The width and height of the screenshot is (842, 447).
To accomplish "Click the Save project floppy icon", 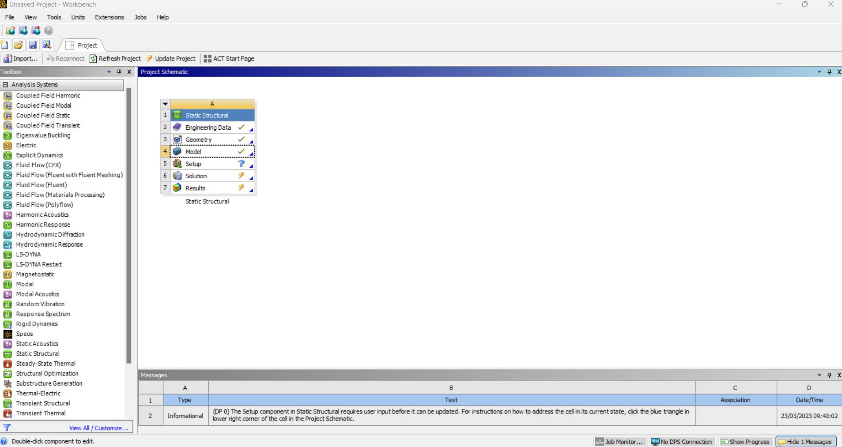I will click(33, 45).
